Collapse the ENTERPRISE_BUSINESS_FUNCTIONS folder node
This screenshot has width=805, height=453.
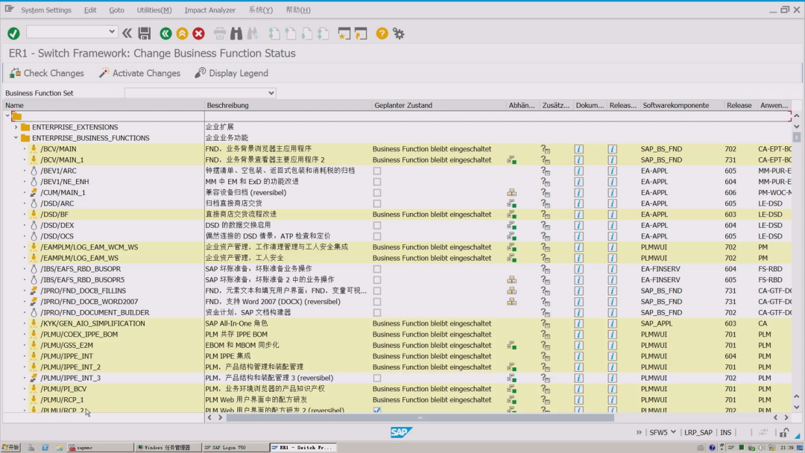coord(16,138)
